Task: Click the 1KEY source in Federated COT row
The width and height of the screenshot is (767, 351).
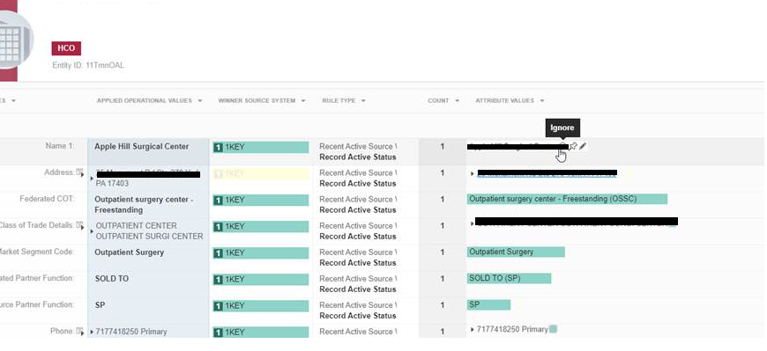Action: (x=261, y=201)
